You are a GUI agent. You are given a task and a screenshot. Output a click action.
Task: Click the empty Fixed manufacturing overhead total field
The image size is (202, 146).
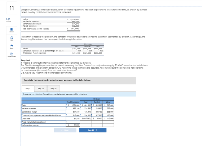pos(73,122)
